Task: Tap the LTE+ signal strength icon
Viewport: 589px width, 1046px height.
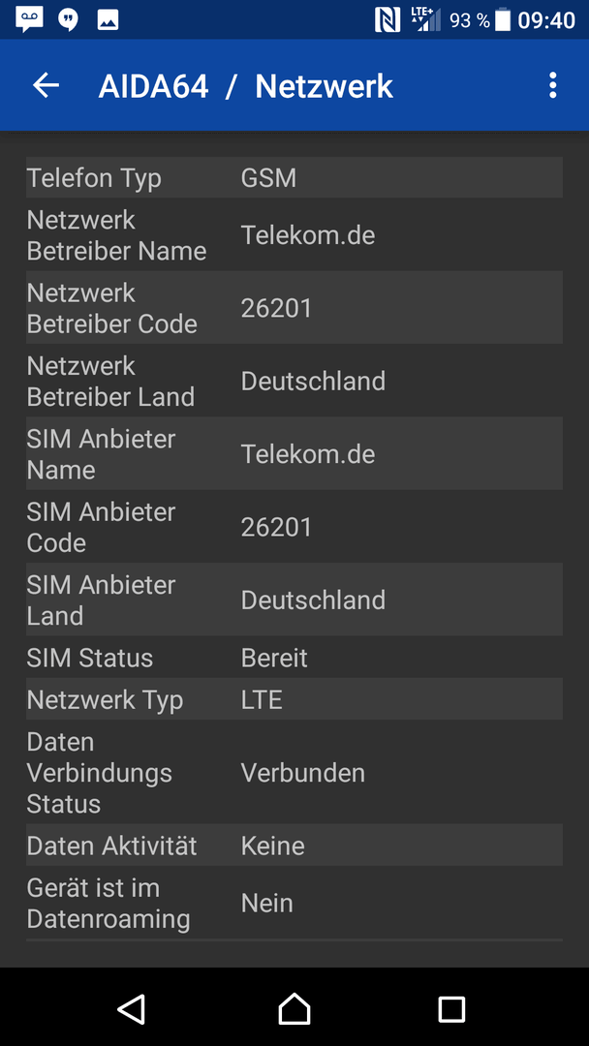Action: (426, 20)
